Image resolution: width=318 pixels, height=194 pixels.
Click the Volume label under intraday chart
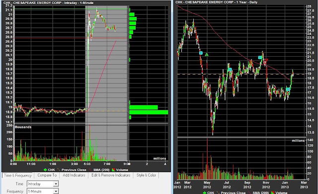pyautogui.click(x=122, y=170)
